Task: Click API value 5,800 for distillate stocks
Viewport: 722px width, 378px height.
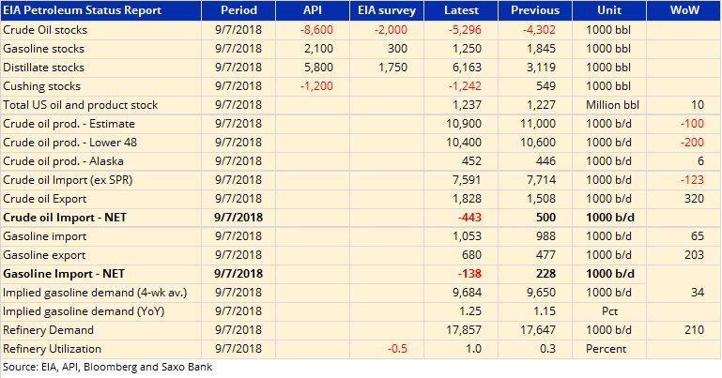Action: click(318, 68)
